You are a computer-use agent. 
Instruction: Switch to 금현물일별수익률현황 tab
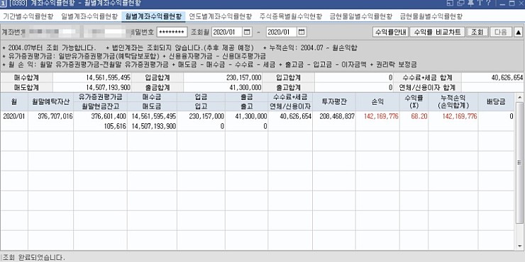(x=360, y=16)
